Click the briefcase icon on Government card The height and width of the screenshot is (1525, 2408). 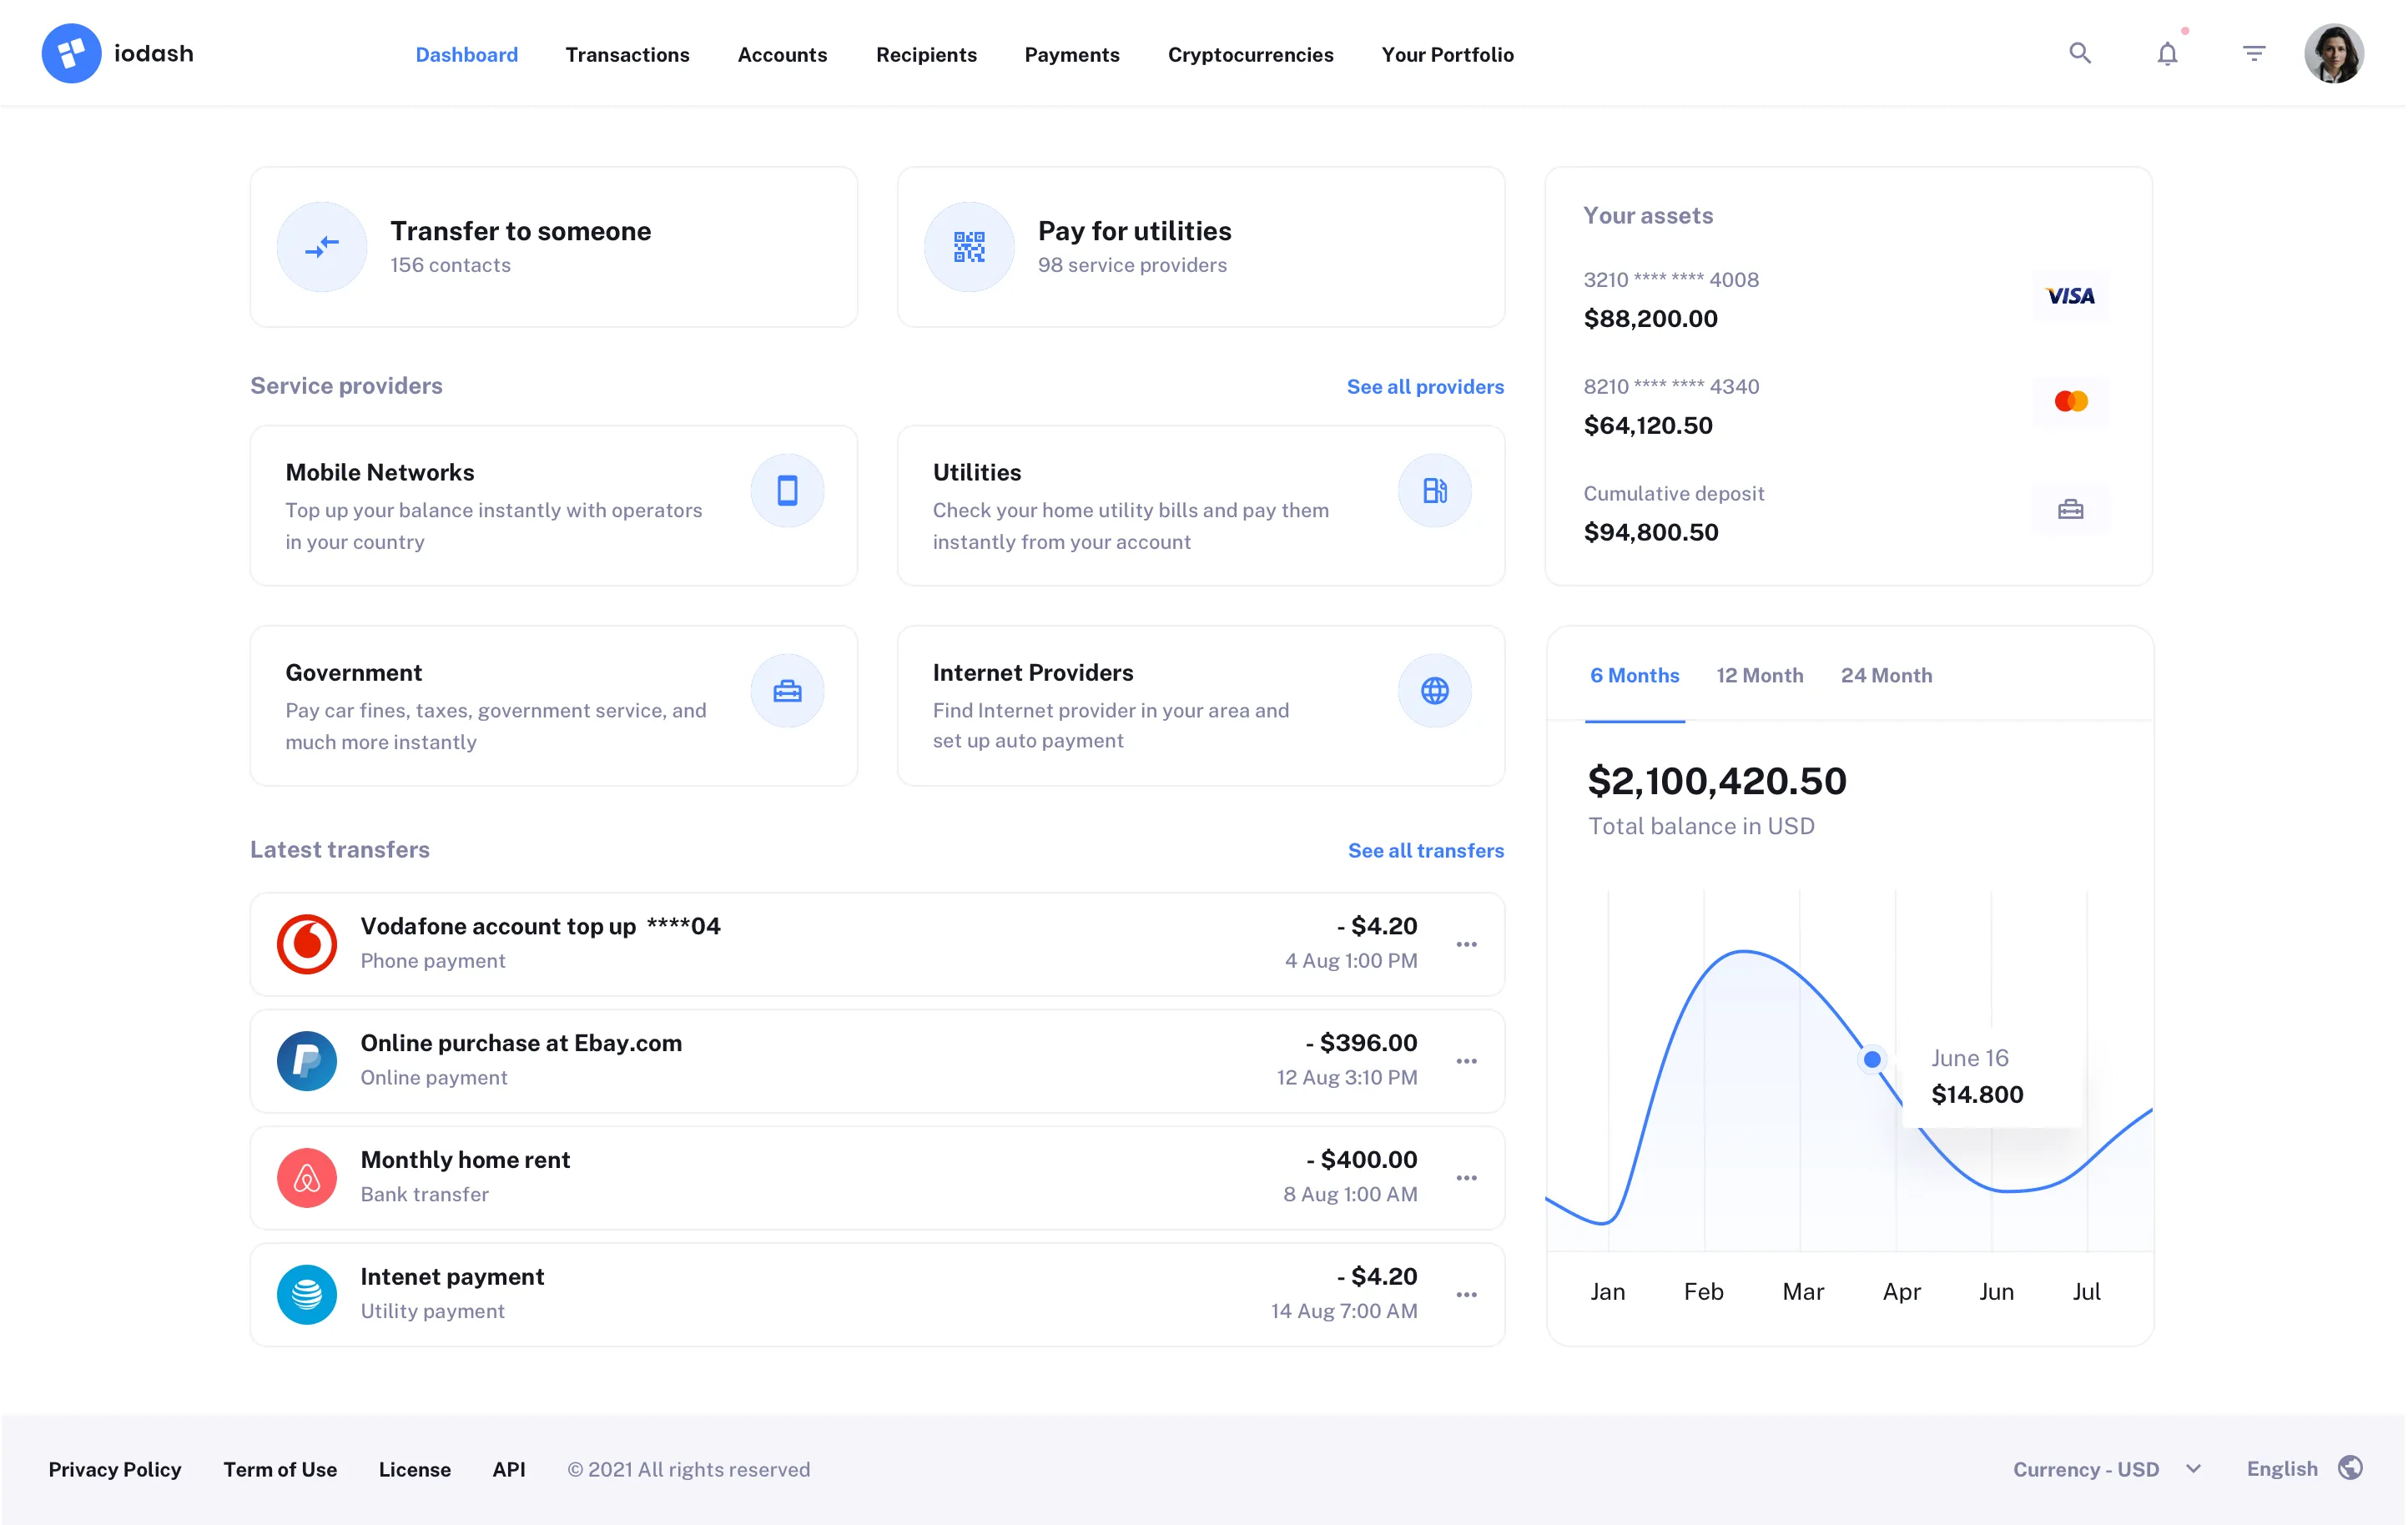point(787,690)
